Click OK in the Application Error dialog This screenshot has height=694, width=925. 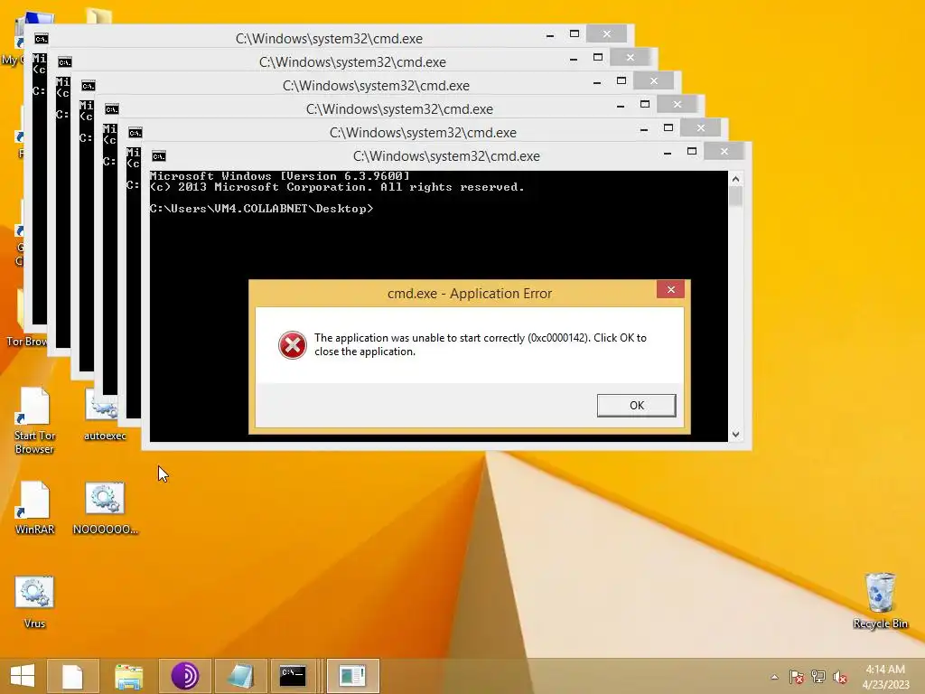[636, 406]
